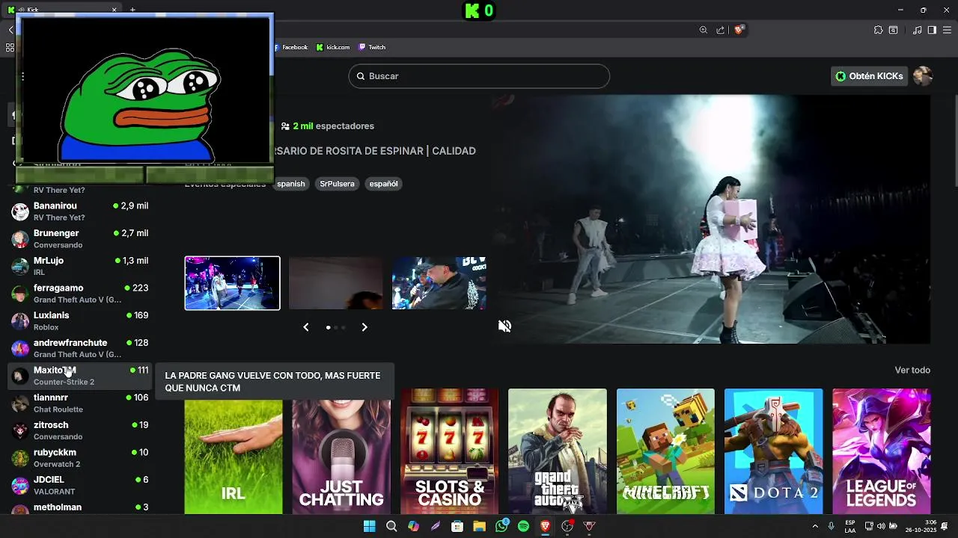Go to next featured stream arrow

[x=364, y=327]
